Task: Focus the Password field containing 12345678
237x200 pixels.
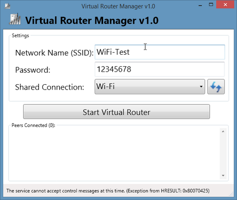Action: pos(160,69)
